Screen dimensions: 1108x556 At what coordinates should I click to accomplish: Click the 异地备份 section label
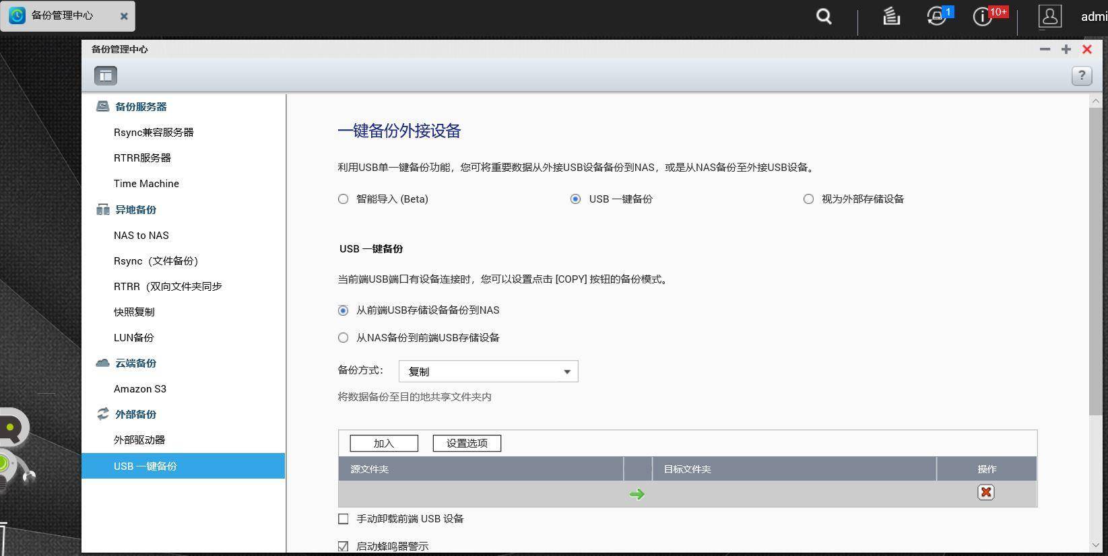(135, 210)
